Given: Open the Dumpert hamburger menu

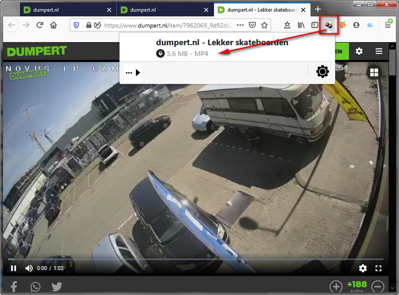Looking at the screenshot, I should [379, 51].
